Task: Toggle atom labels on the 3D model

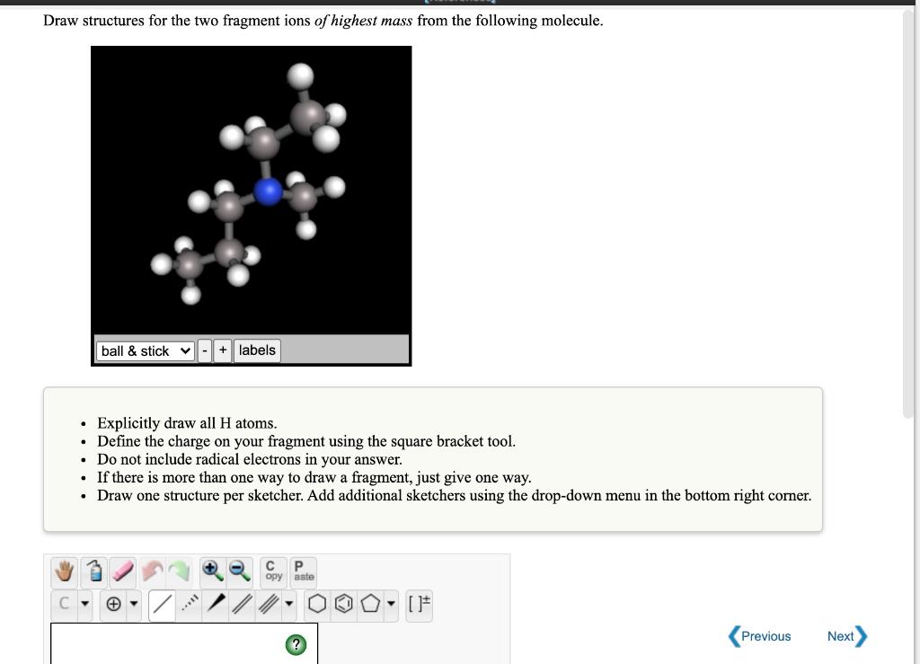Action: (256, 350)
